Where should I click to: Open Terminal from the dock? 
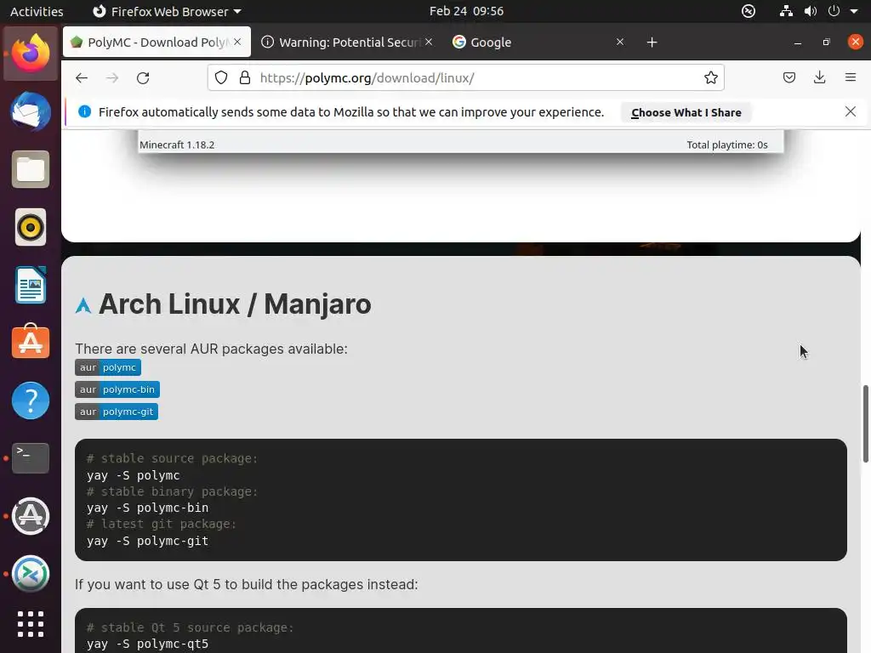[31, 458]
